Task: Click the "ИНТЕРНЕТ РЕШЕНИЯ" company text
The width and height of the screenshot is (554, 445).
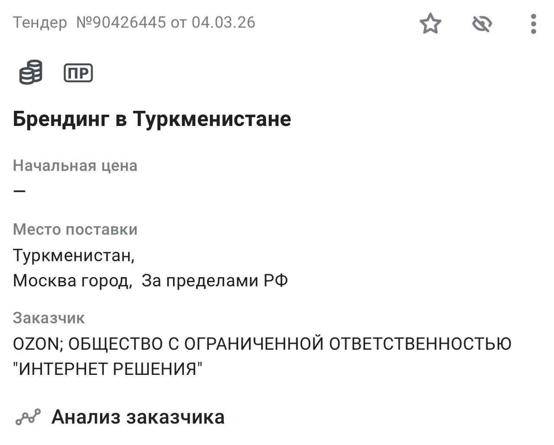Action: point(108,369)
